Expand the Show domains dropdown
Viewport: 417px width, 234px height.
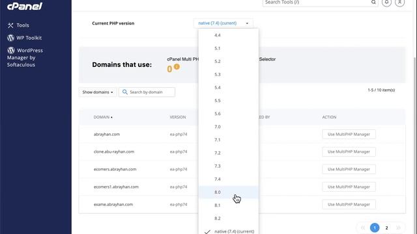pyautogui.click(x=98, y=92)
